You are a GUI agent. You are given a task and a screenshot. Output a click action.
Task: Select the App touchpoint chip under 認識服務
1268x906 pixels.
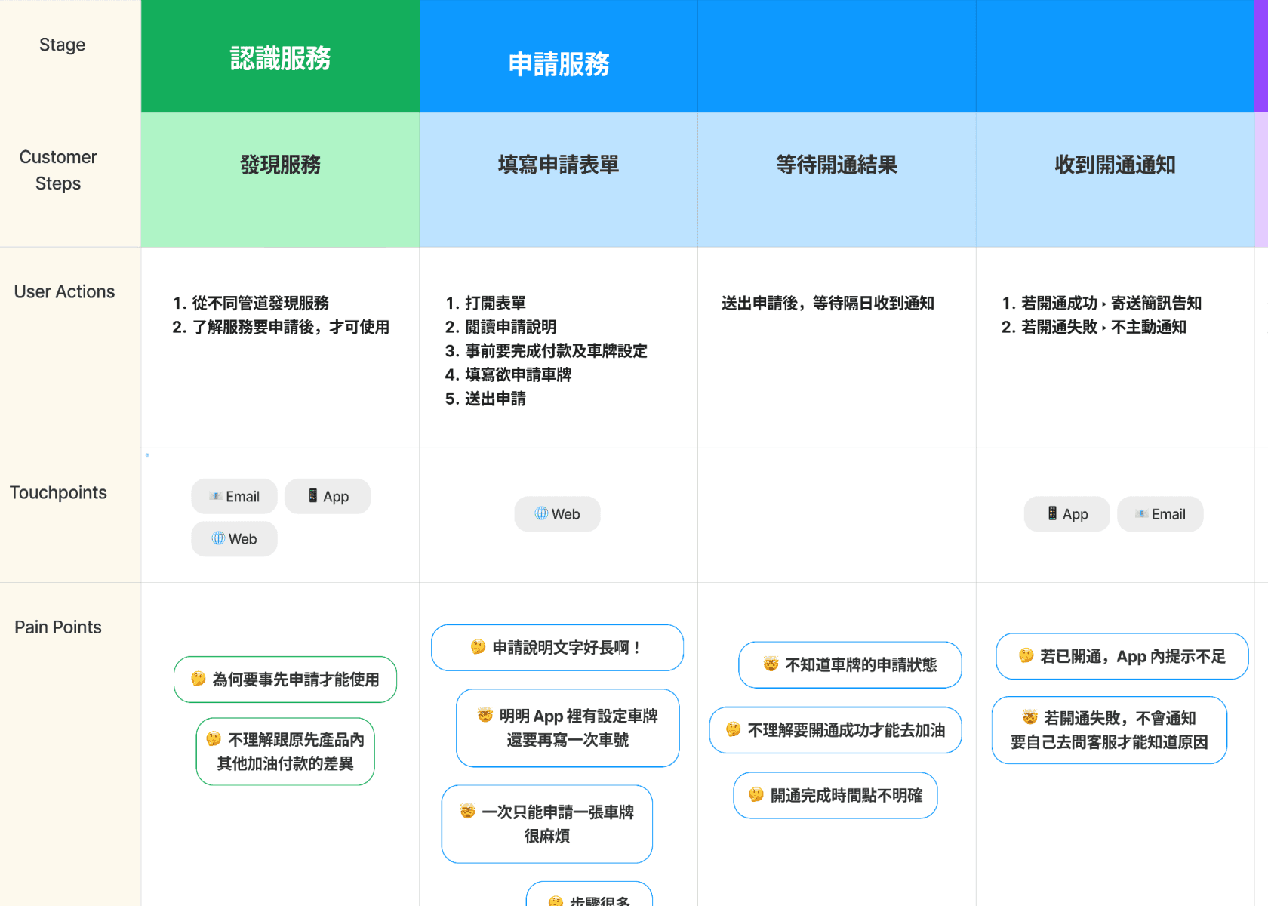328,496
